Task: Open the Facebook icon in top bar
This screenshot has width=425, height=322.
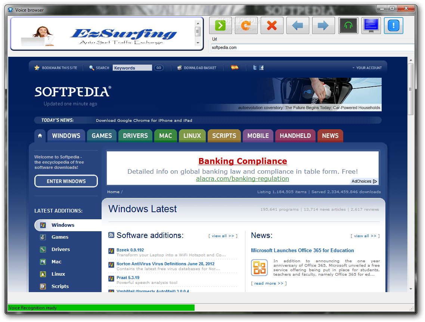Action: point(261,68)
